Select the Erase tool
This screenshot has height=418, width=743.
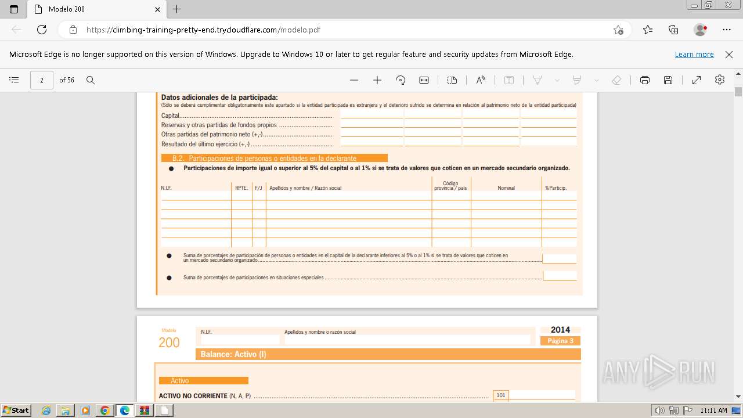[616, 80]
